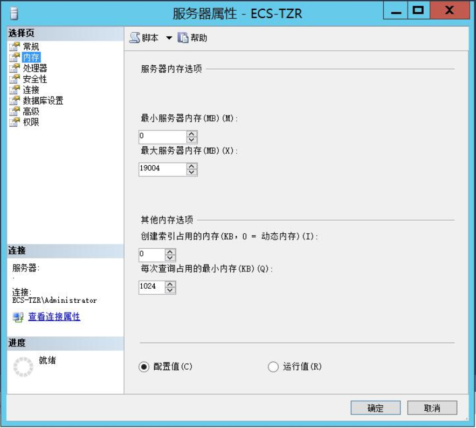This screenshot has width=476, height=428.
Task: Select the 常规 page
Action: coord(31,46)
